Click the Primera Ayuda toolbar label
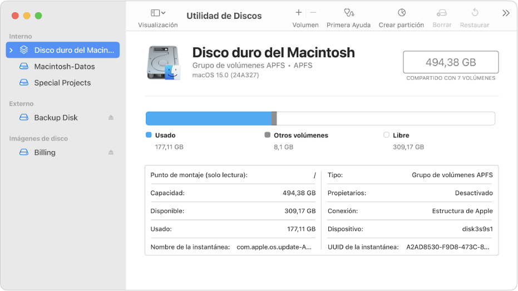The image size is (518, 291). pos(348,25)
